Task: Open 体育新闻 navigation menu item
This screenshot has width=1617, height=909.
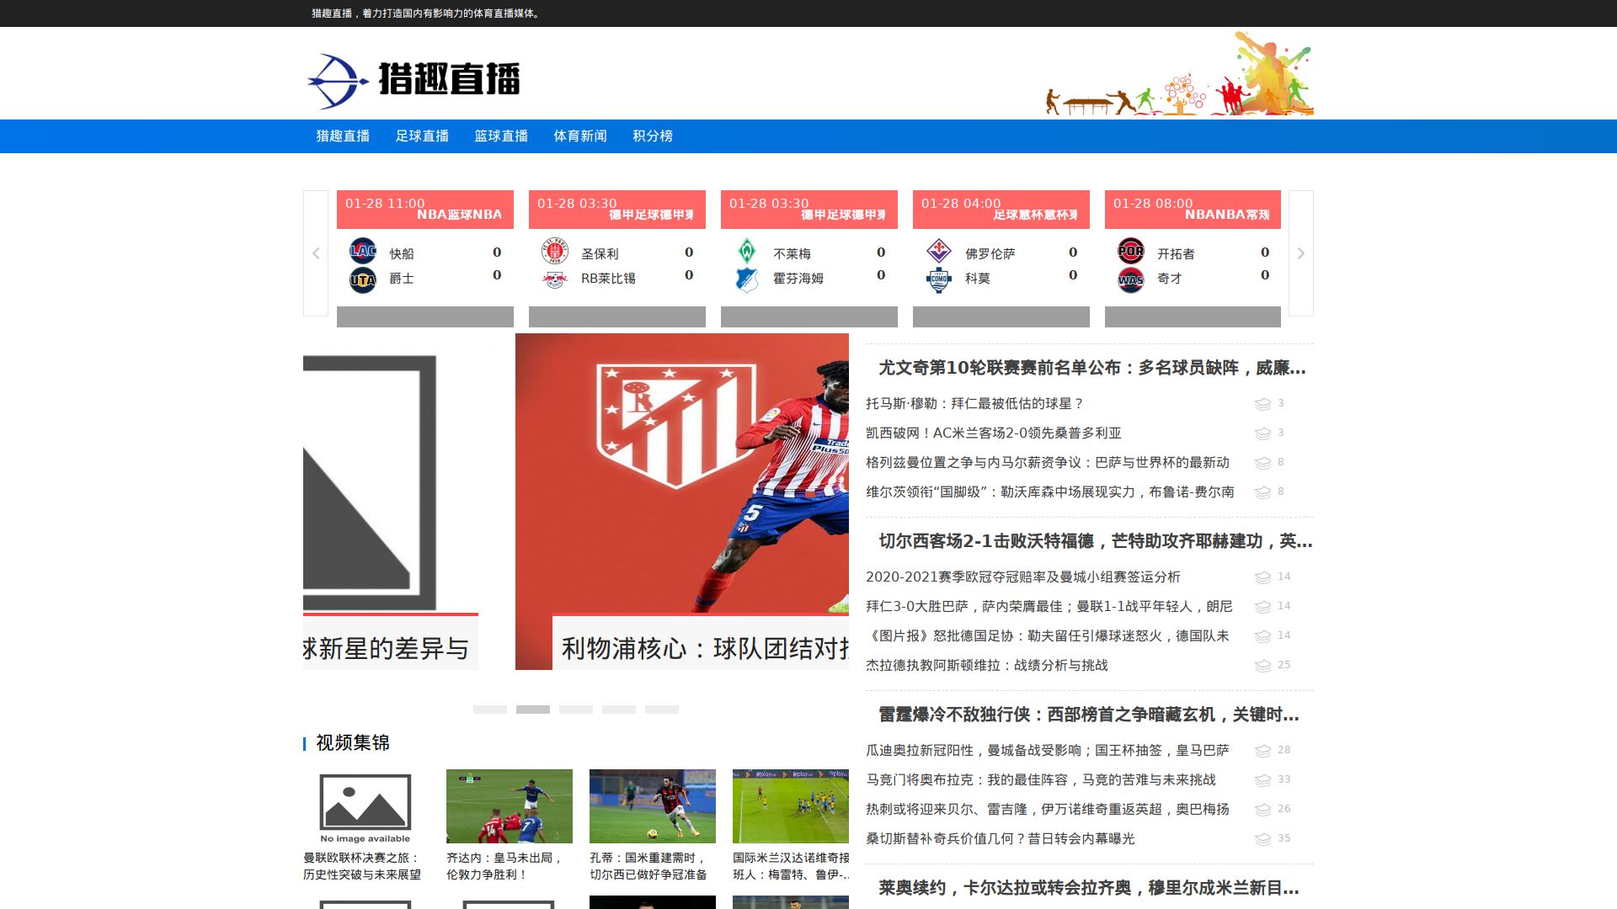Action: click(x=580, y=136)
